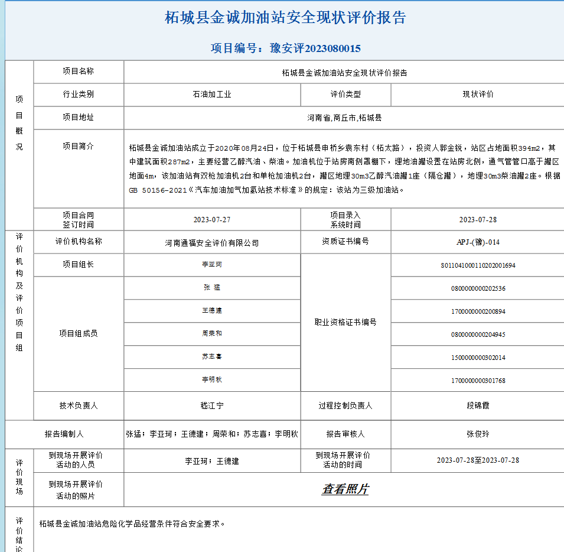Viewport: 564px width, 552px height.
Task: Click the 项目组成员 label
Action: tap(79, 333)
